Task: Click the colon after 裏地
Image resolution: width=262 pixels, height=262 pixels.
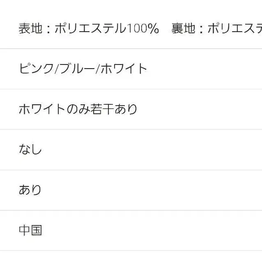Action: point(202,29)
